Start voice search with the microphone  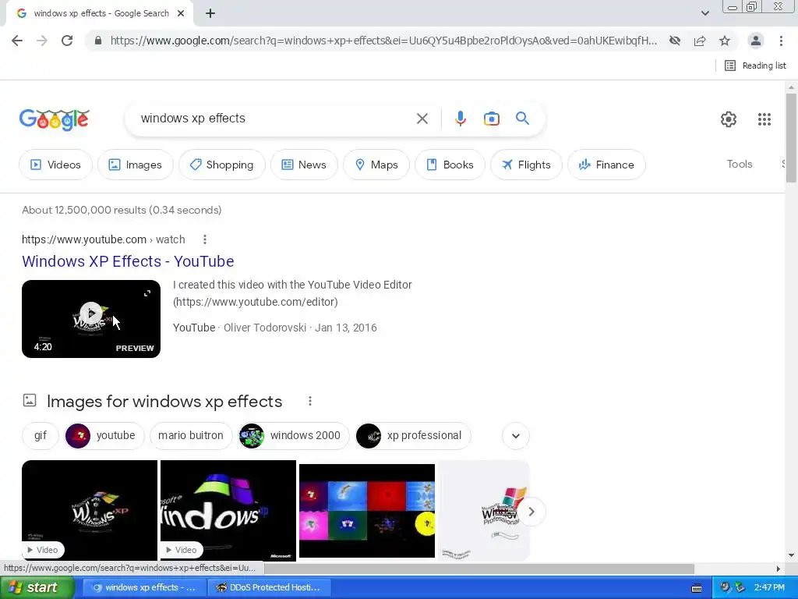point(460,119)
